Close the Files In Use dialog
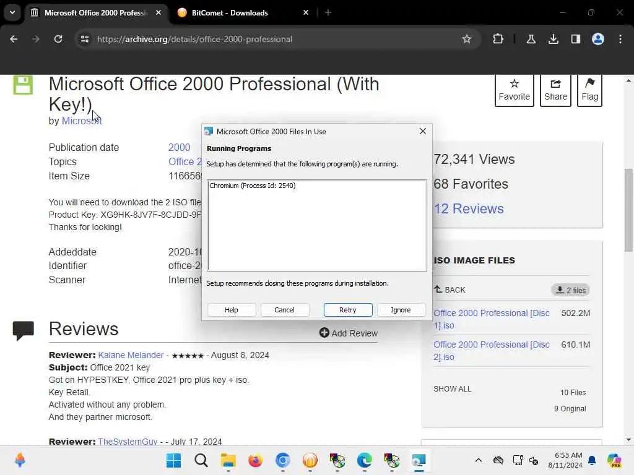Image resolution: width=634 pixels, height=475 pixels. click(422, 131)
